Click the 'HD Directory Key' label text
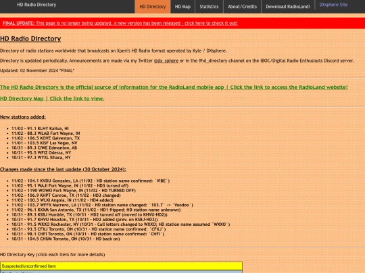The image size is (365, 273). [52, 255]
